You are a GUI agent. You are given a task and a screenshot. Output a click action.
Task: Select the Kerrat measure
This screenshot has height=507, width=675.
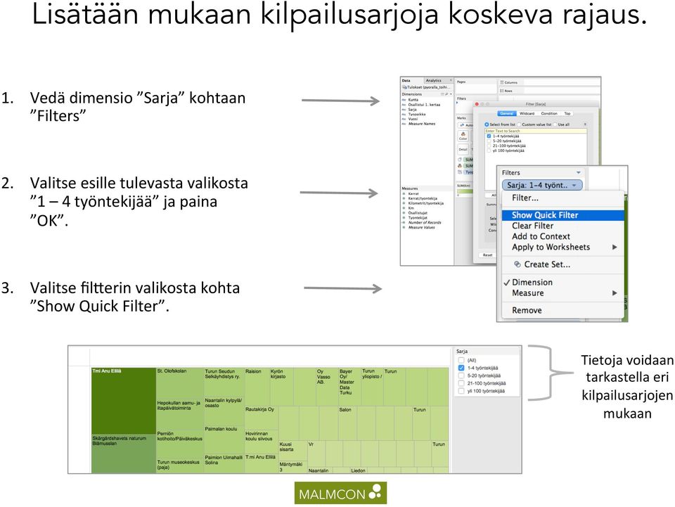[x=413, y=193]
